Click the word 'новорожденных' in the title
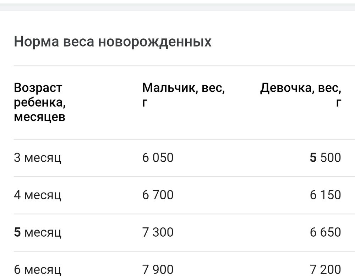 pos(154,42)
